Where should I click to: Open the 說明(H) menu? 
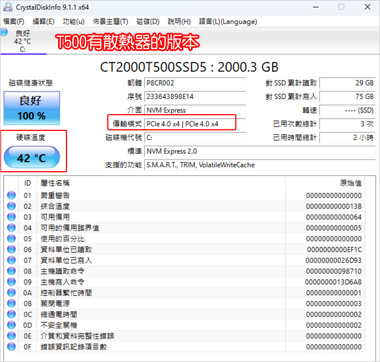179,22
